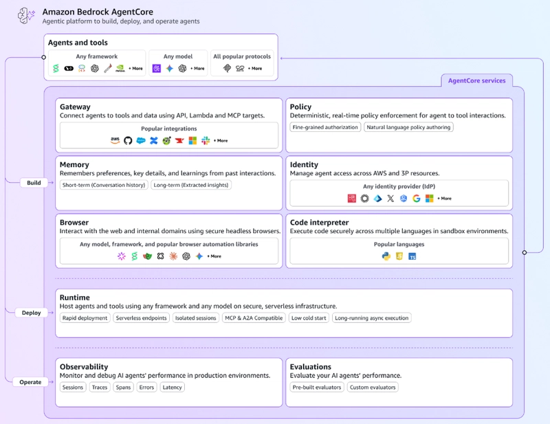Click the Google icon under Any identity provider
Screen dimensions: 550x424
[x=417, y=199]
